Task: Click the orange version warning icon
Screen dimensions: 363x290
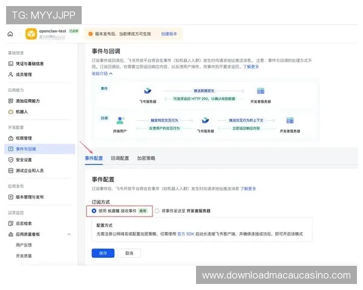Action: point(91,34)
